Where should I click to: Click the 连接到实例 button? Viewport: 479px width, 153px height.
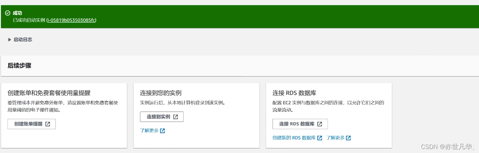(x=162, y=117)
